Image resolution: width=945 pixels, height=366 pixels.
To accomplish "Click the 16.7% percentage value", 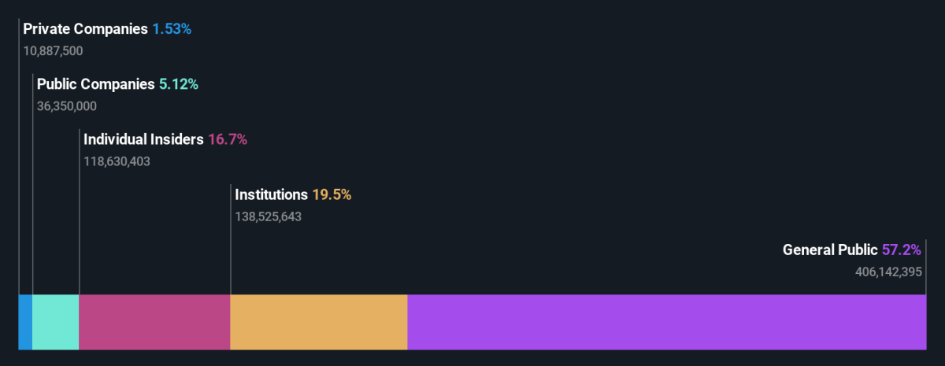I will pyautogui.click(x=228, y=139).
